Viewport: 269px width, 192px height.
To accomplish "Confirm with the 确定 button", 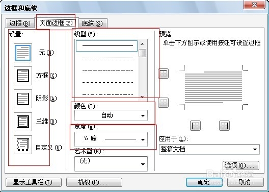I will pyautogui.click(x=204, y=182).
